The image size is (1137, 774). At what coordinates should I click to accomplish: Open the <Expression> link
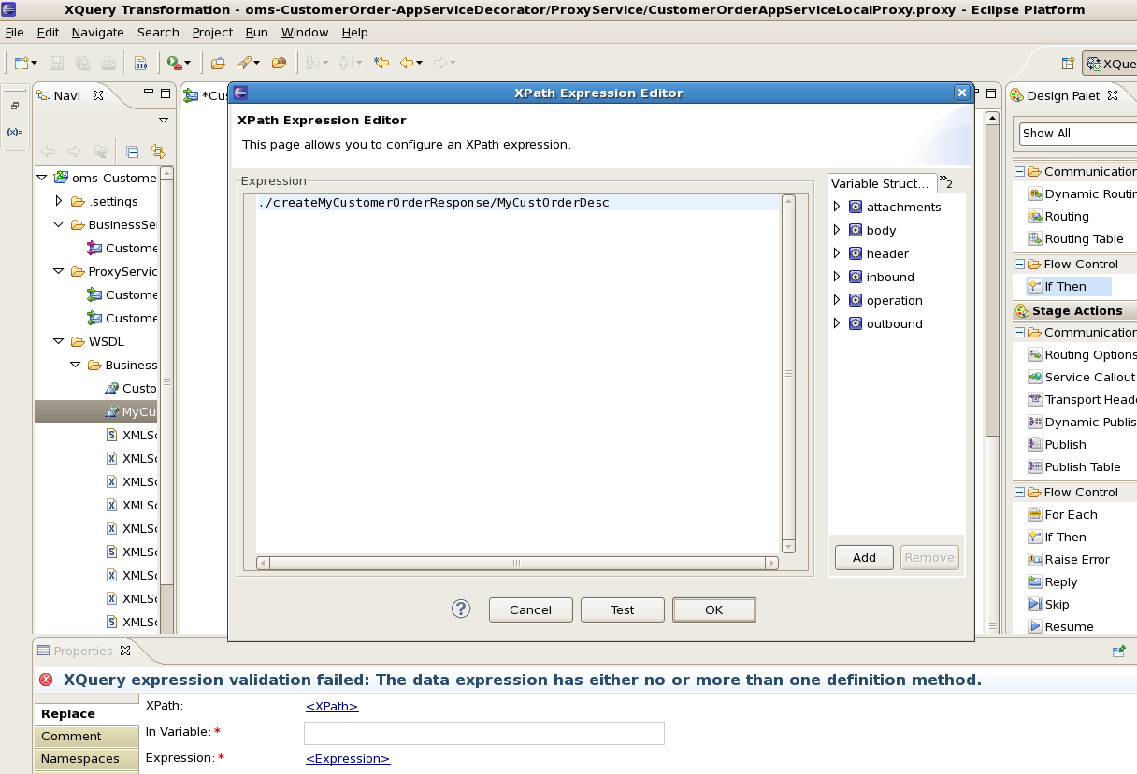pos(348,758)
